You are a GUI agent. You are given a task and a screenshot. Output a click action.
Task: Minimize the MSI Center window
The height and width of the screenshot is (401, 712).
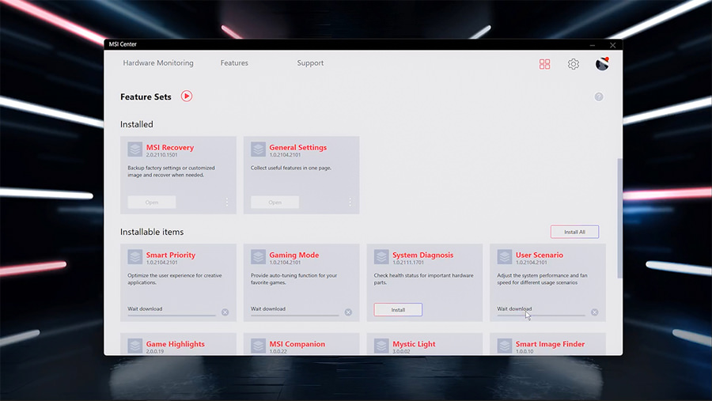pos(592,45)
